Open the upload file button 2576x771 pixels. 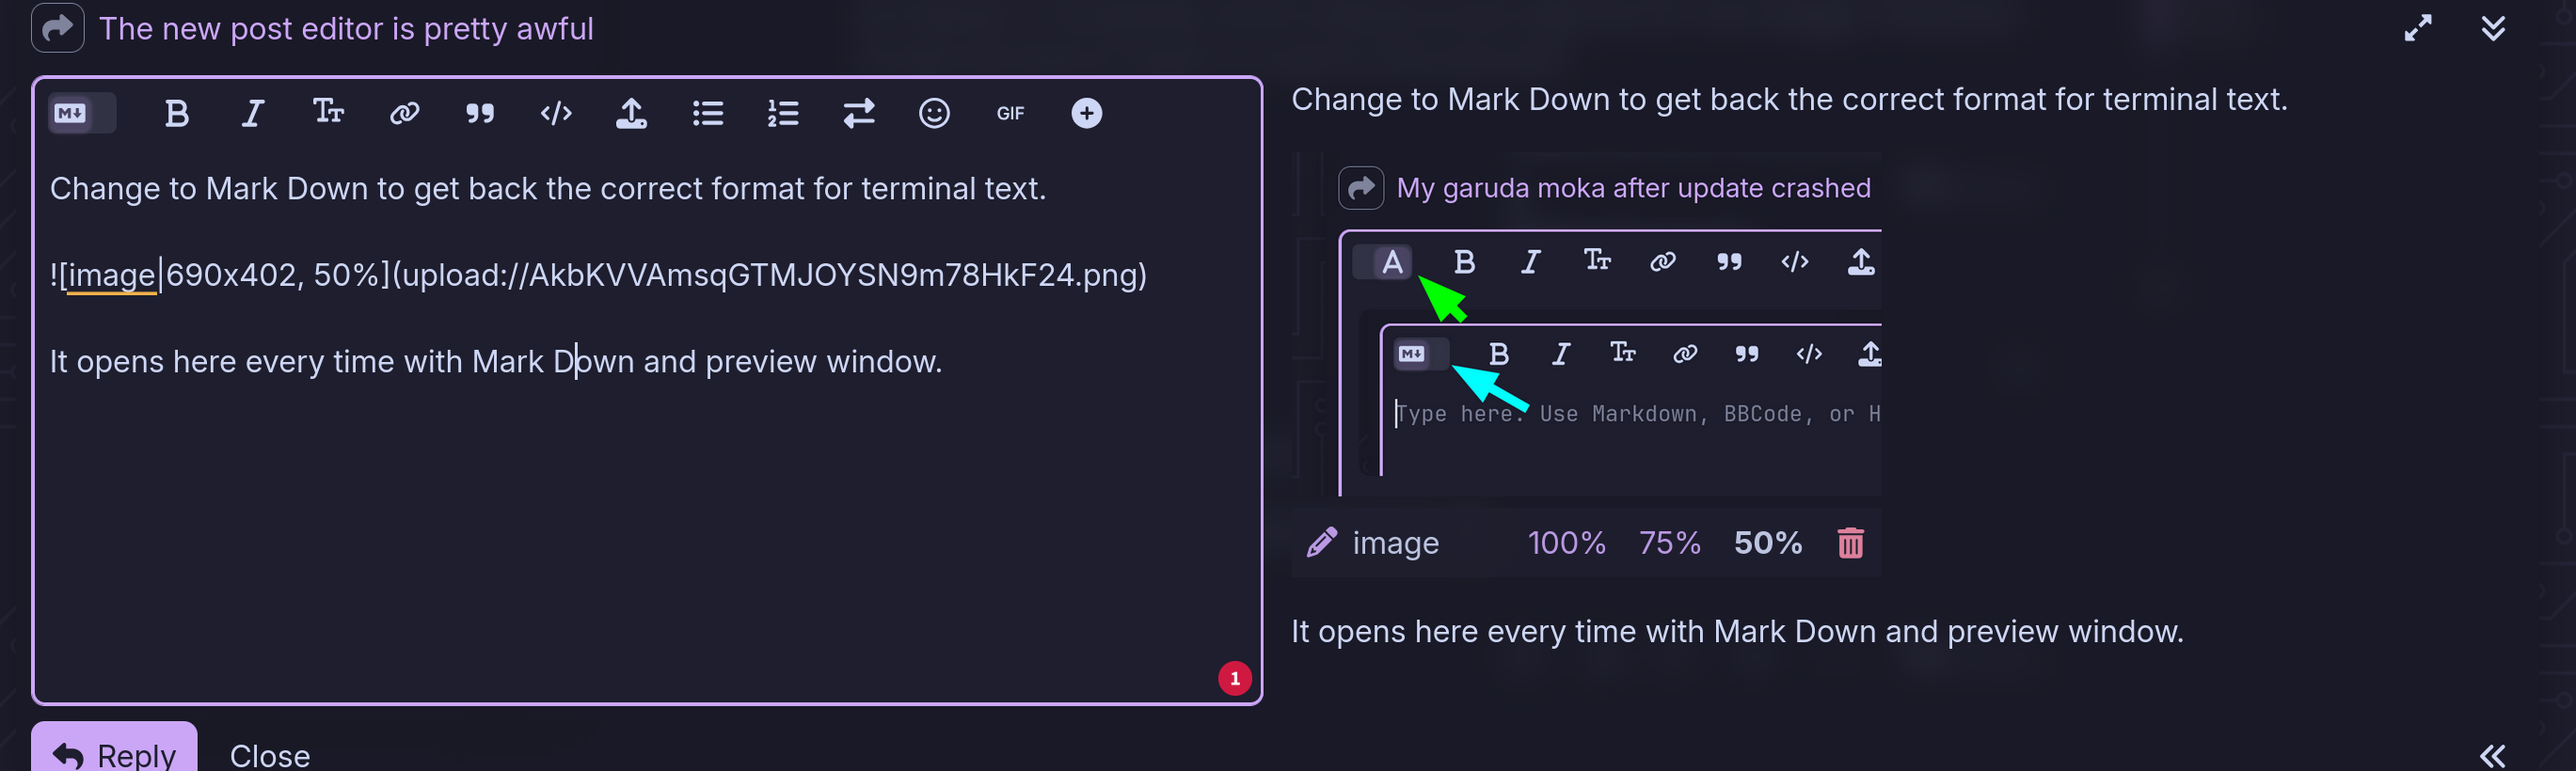coord(631,113)
